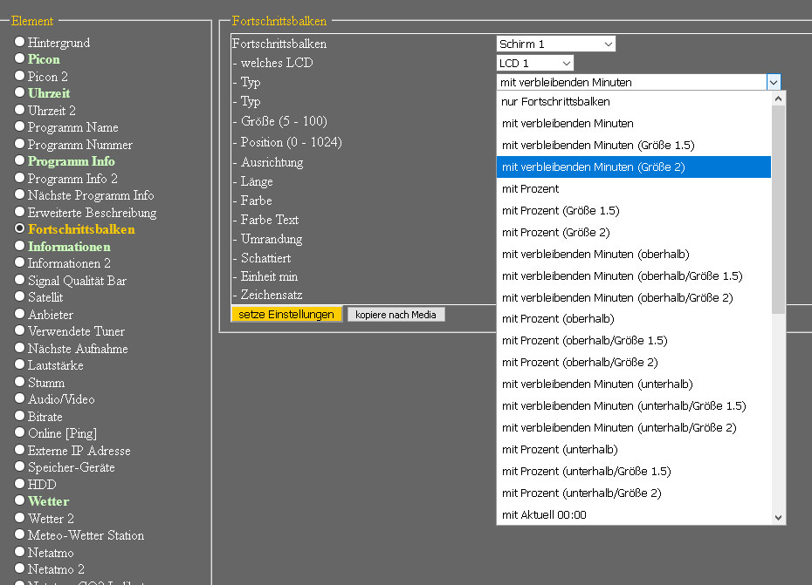Screen dimensions: 812x585
Task: Select Programm Name element
Action: pyautogui.click(x=20, y=126)
